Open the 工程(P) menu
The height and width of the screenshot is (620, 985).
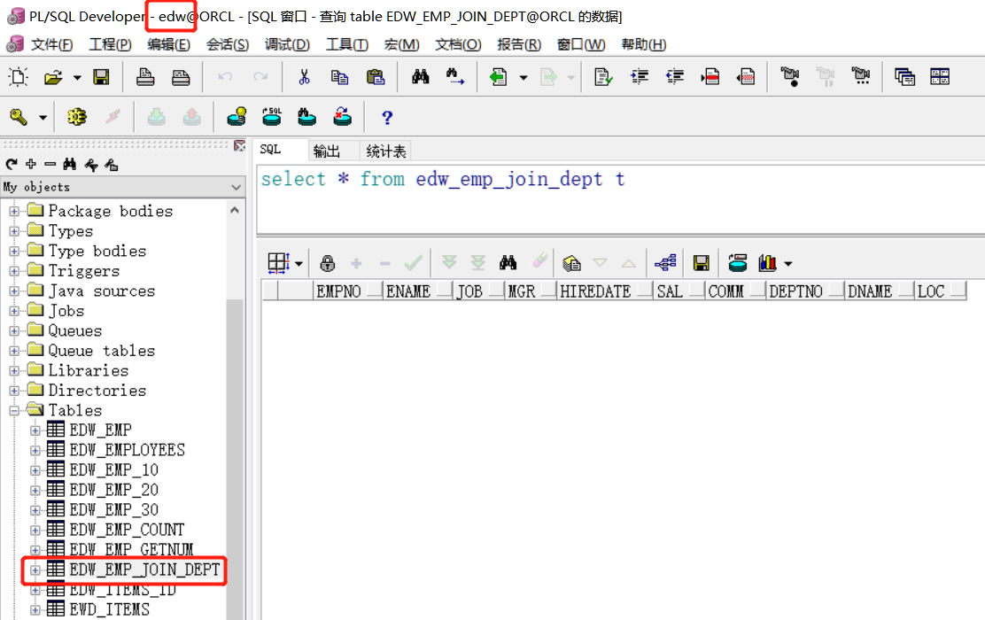click(x=110, y=44)
